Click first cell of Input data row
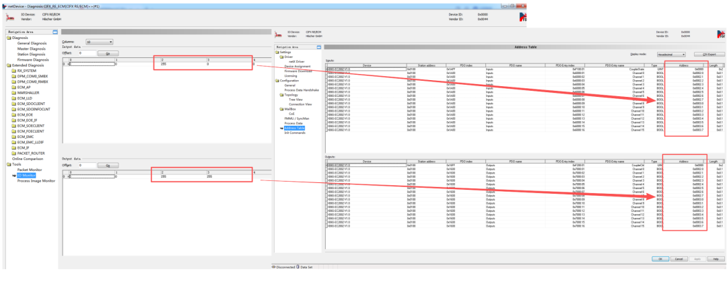The height and width of the screenshot is (286, 727). tap(92, 64)
